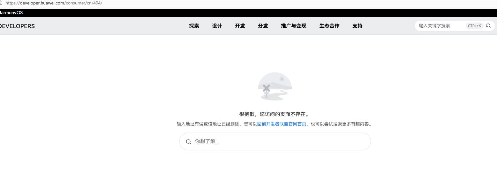Open the 生态合作 navigation menu

(329, 26)
